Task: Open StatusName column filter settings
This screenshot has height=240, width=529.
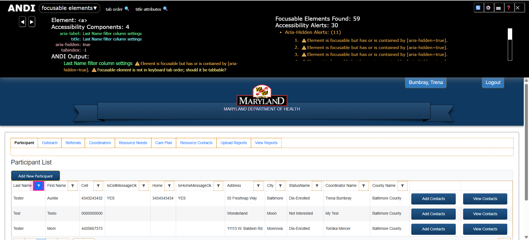Action: pos(317,186)
